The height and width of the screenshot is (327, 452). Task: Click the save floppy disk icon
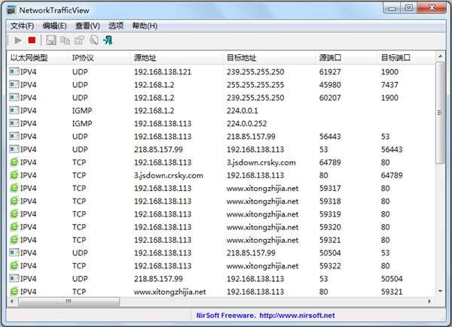point(51,40)
